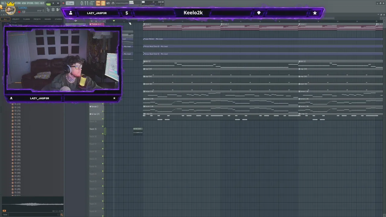
Task: Select the first Serum 2 #4 pattern clip
Action: click(221, 109)
